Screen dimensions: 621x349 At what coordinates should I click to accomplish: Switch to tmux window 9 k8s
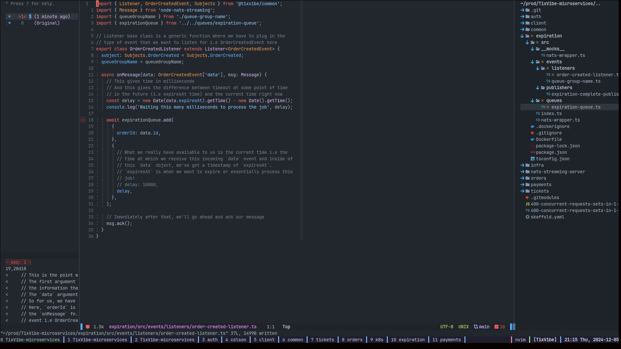[376, 340]
